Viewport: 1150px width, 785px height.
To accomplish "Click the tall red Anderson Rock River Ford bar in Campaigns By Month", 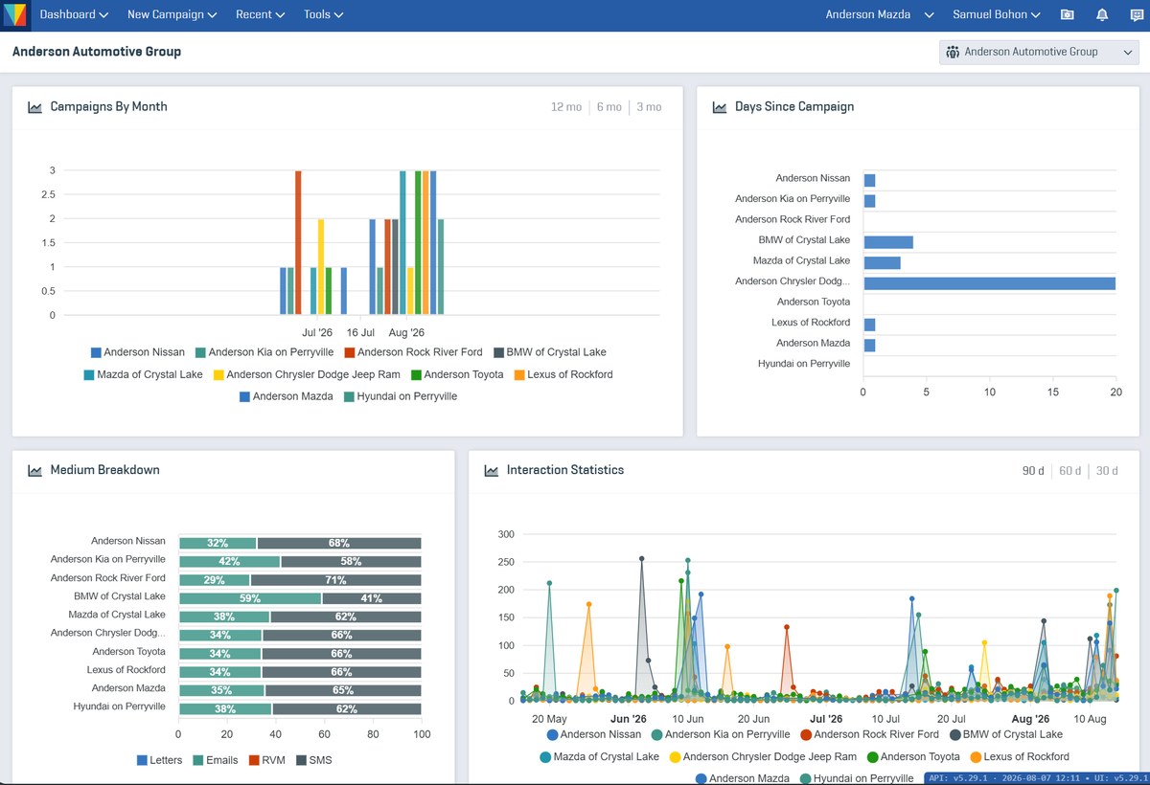I will click(298, 242).
